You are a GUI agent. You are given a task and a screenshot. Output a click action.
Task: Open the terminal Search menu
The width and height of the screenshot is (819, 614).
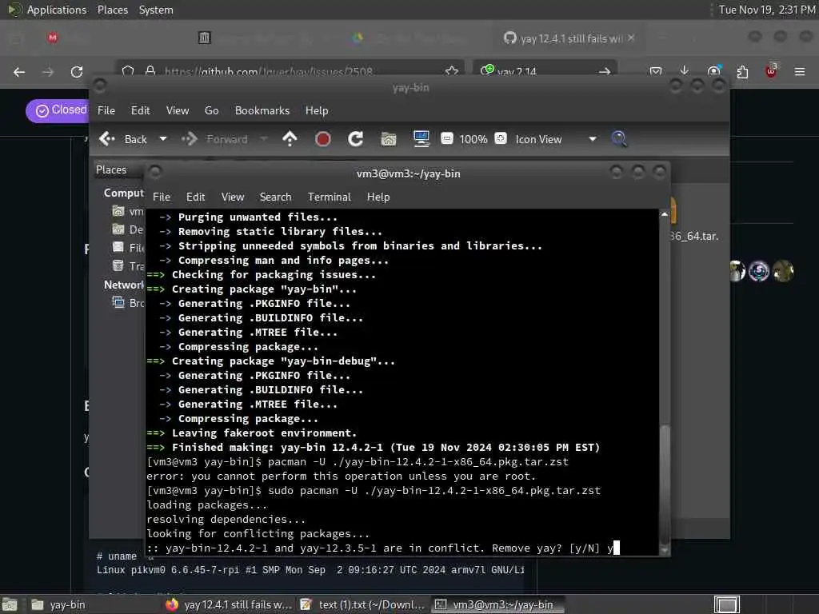click(x=275, y=197)
